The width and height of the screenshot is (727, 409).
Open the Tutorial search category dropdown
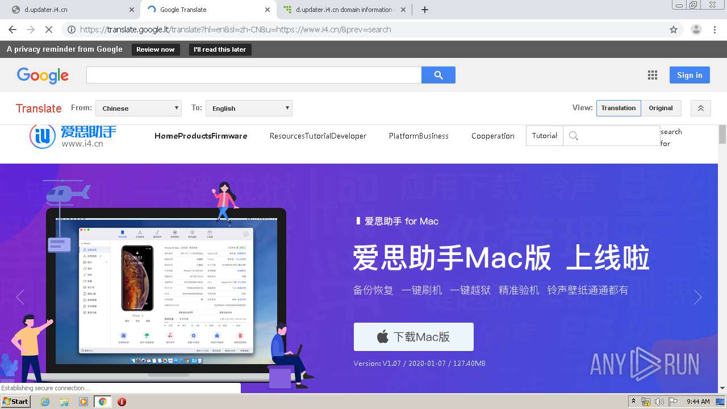coord(545,136)
